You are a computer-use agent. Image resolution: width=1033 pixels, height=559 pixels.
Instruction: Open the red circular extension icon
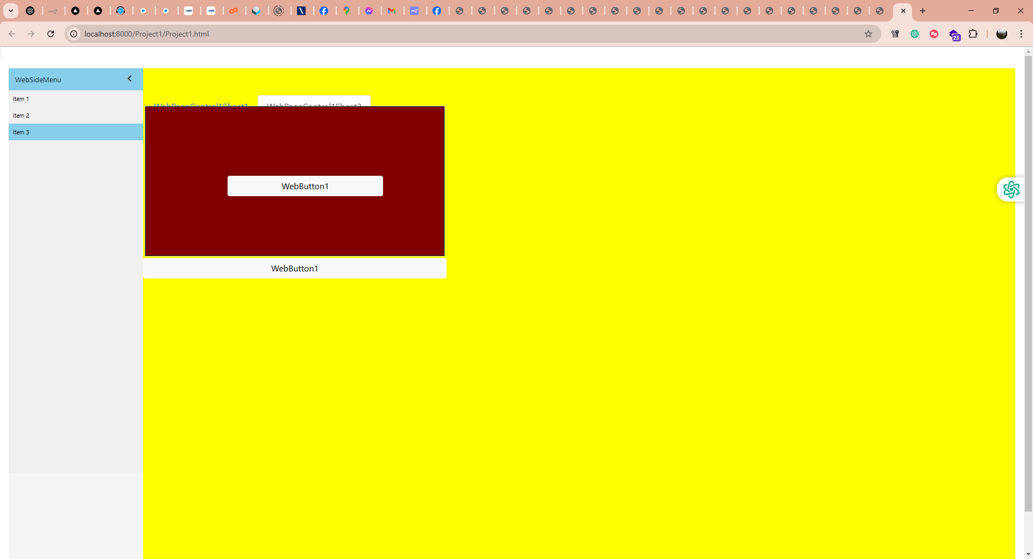point(934,34)
